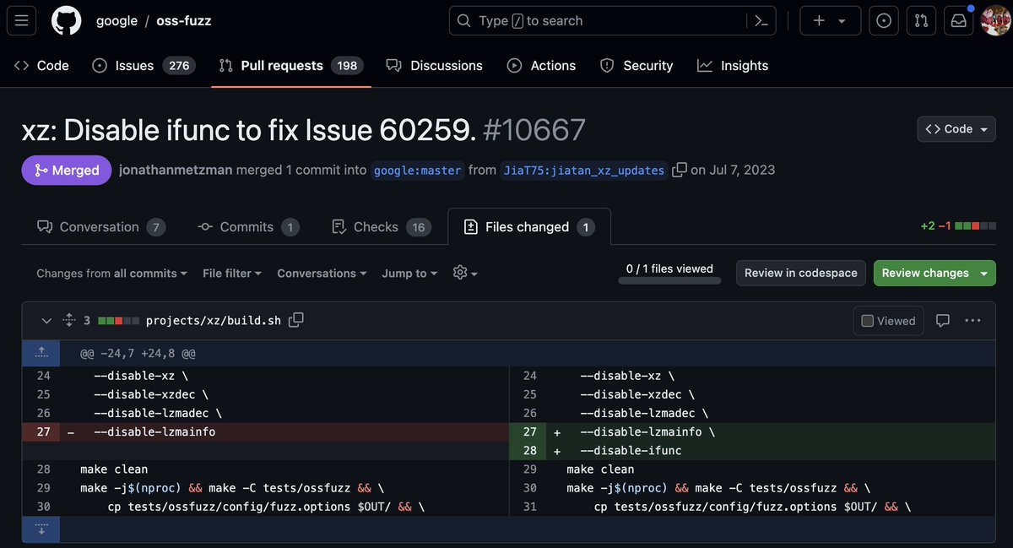The height and width of the screenshot is (548, 1013).
Task: Expand all lines of build.sh diff
Action: (69, 321)
